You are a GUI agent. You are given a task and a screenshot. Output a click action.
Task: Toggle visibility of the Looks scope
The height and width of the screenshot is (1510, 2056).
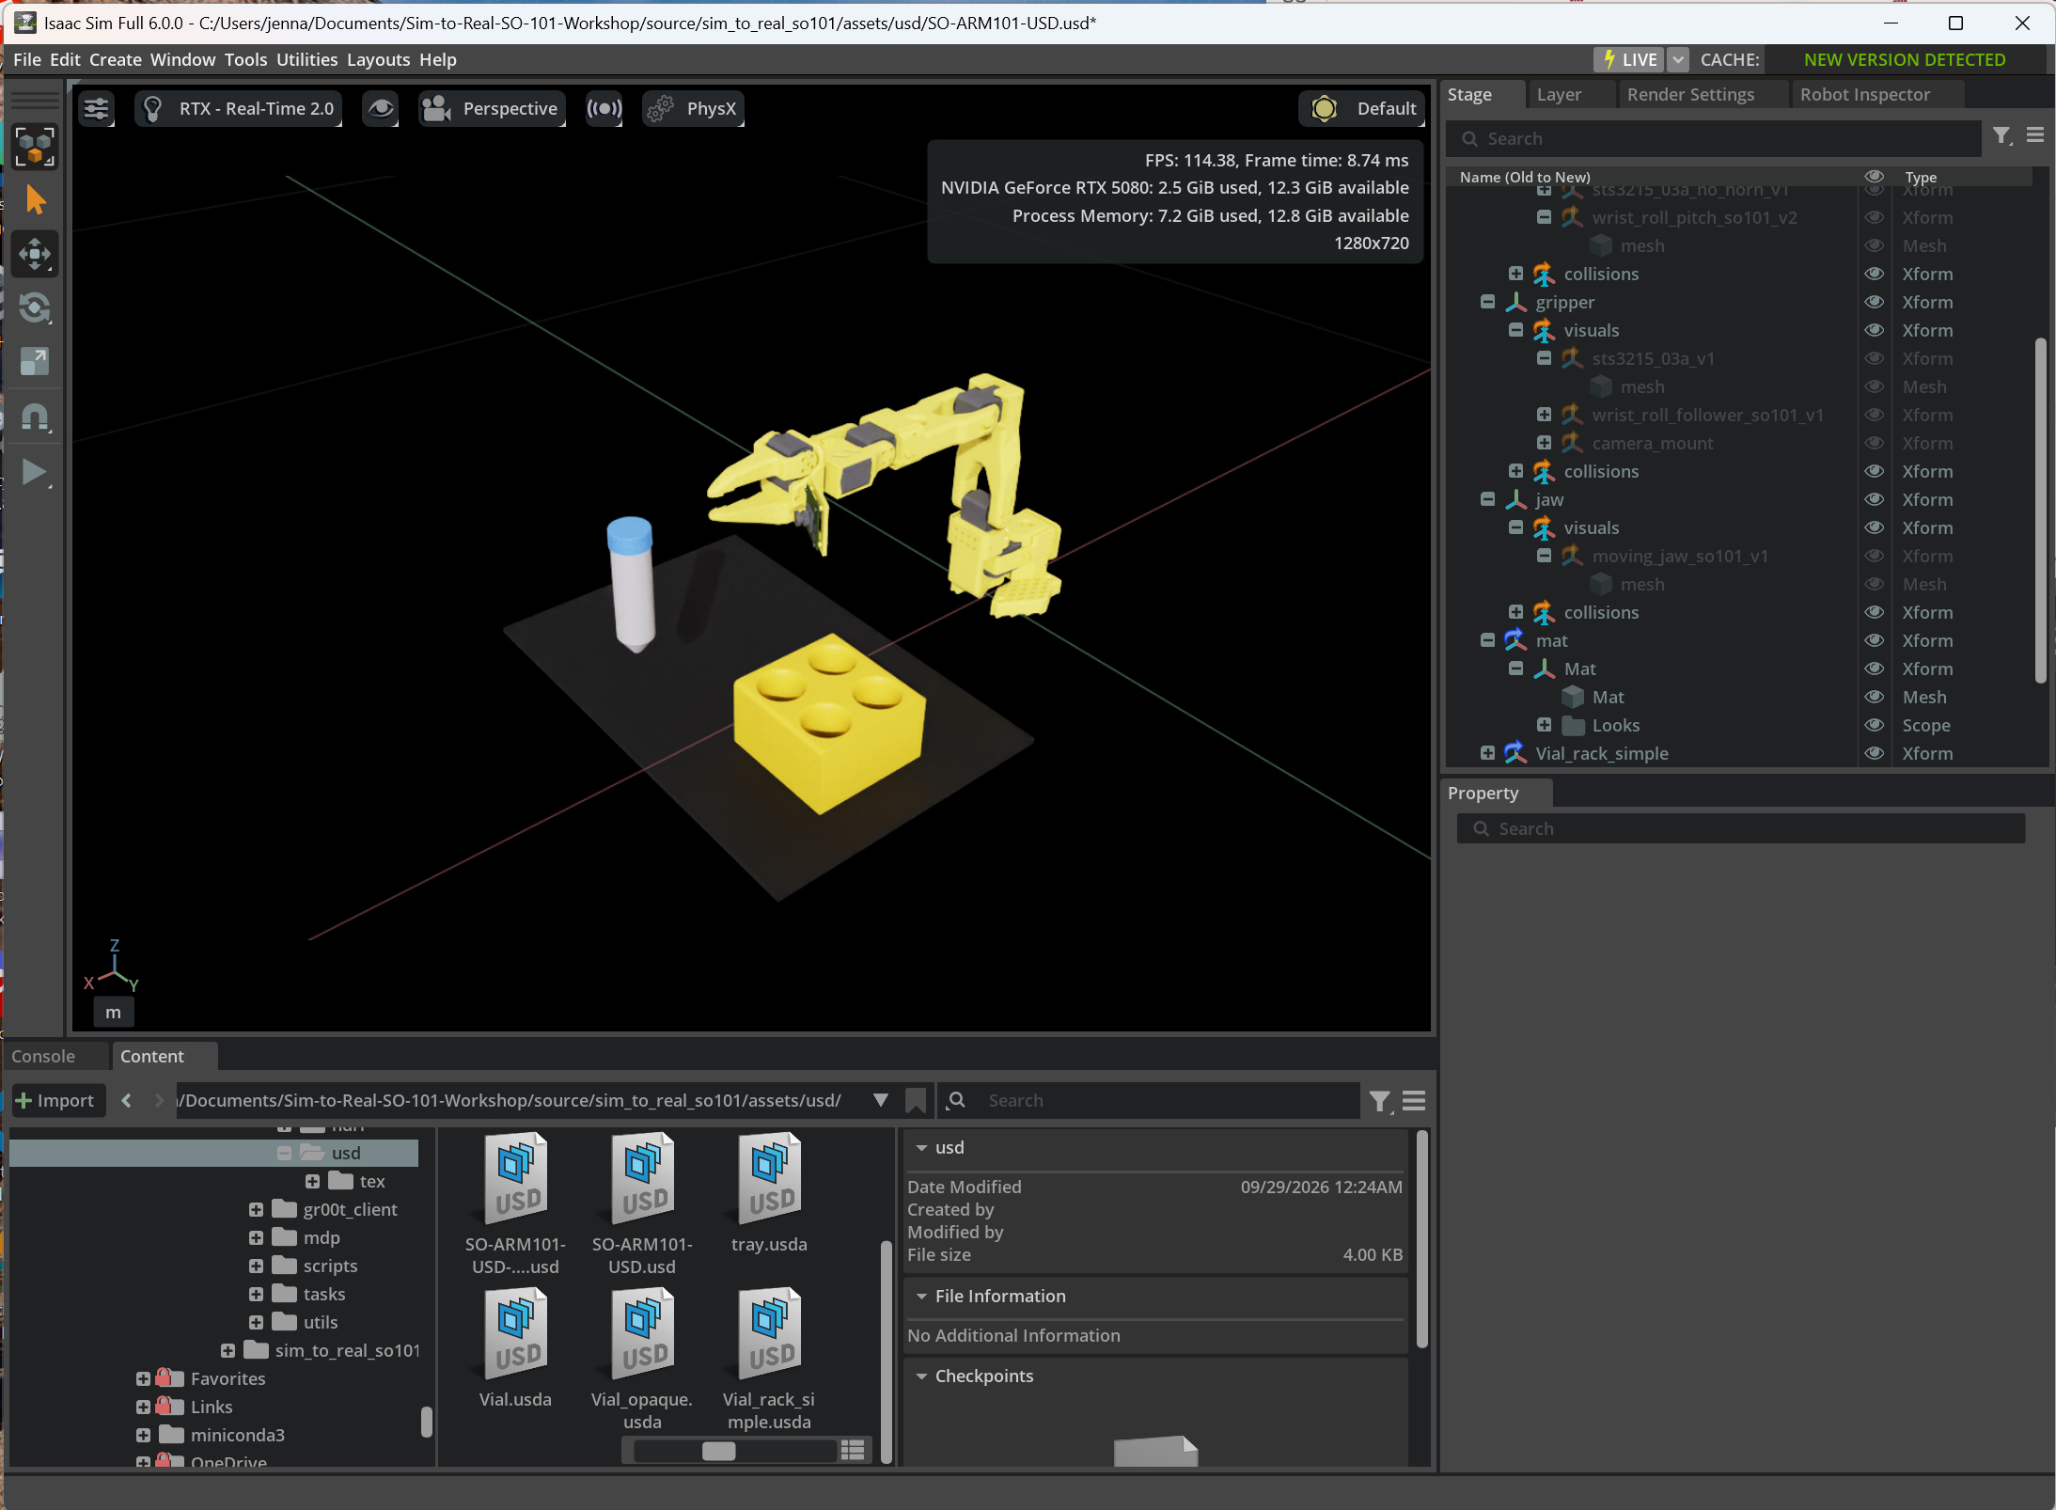coord(1874,725)
